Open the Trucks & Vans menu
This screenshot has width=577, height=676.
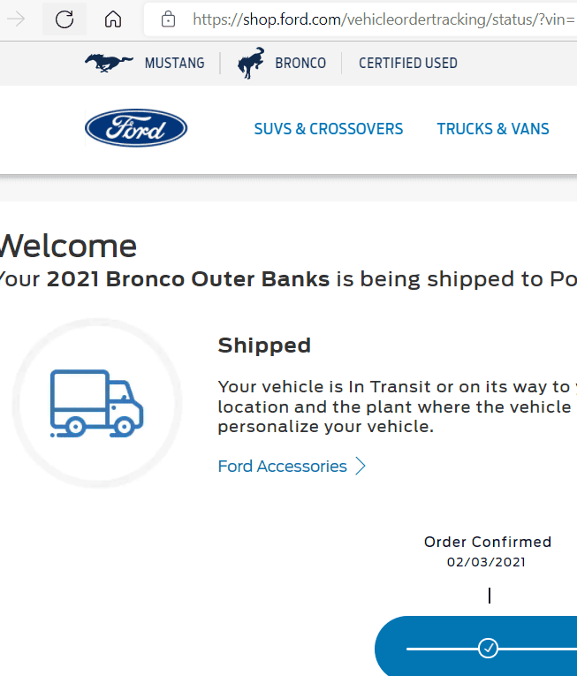[x=492, y=129]
